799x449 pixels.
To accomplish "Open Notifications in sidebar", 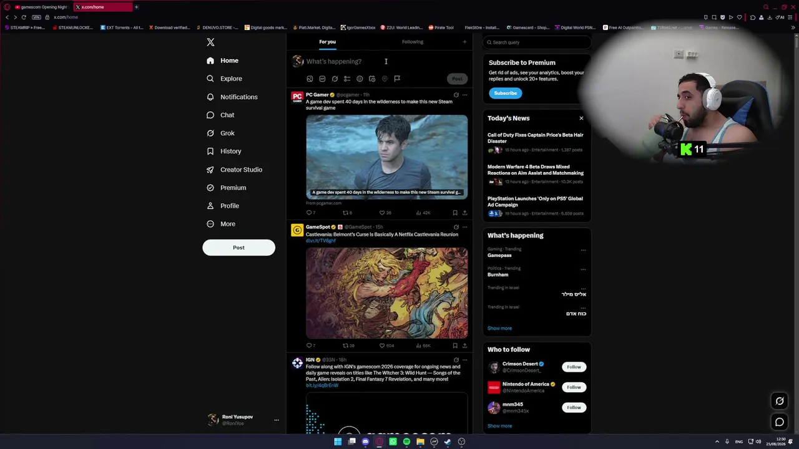I will (232, 97).
